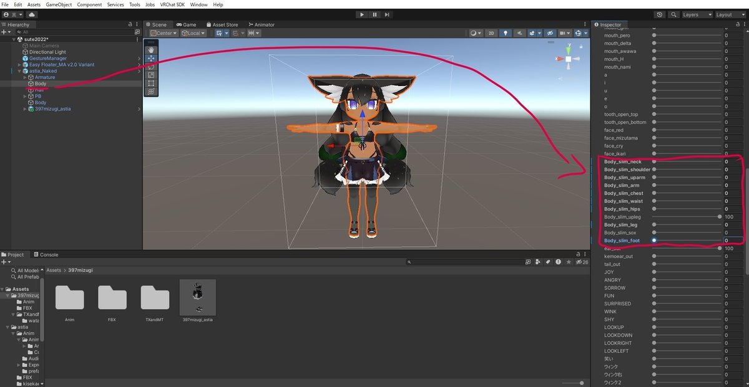The height and width of the screenshot is (387, 749).
Task: Toggle 2D view mode
Action: click(491, 33)
